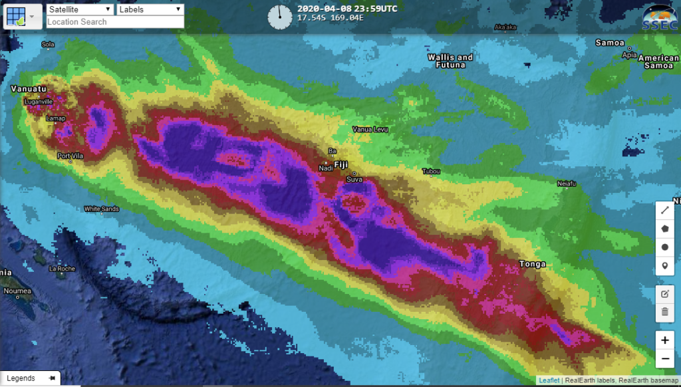The height and width of the screenshot is (387, 681).
Task: Open the clock time selector
Action: click(x=279, y=17)
